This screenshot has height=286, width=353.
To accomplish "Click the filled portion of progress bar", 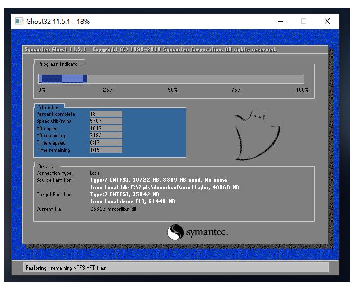I will (63, 78).
